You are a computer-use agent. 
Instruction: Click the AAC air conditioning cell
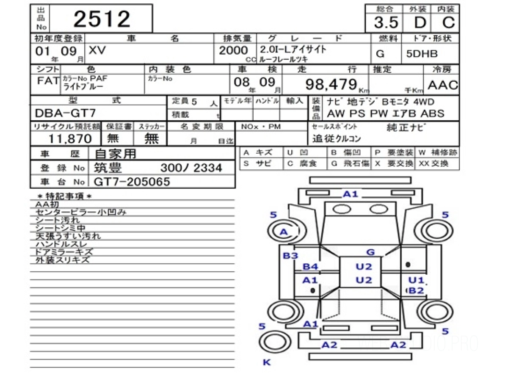pos(443,86)
